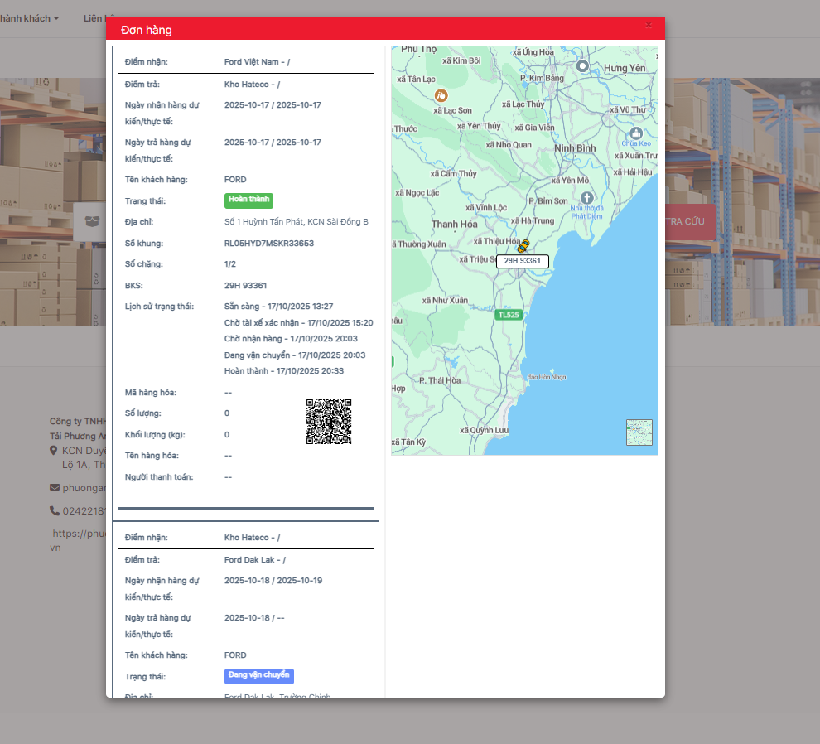The width and height of the screenshot is (820, 744).
Task: Click the green TL525 road shield
Action: click(508, 315)
